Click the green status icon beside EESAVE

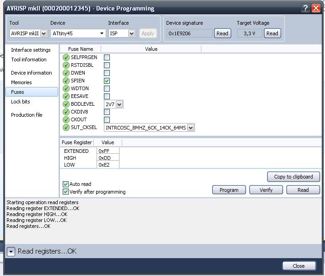[66, 97]
